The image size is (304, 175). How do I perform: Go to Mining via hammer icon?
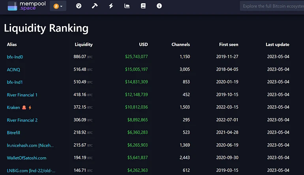point(95,6)
